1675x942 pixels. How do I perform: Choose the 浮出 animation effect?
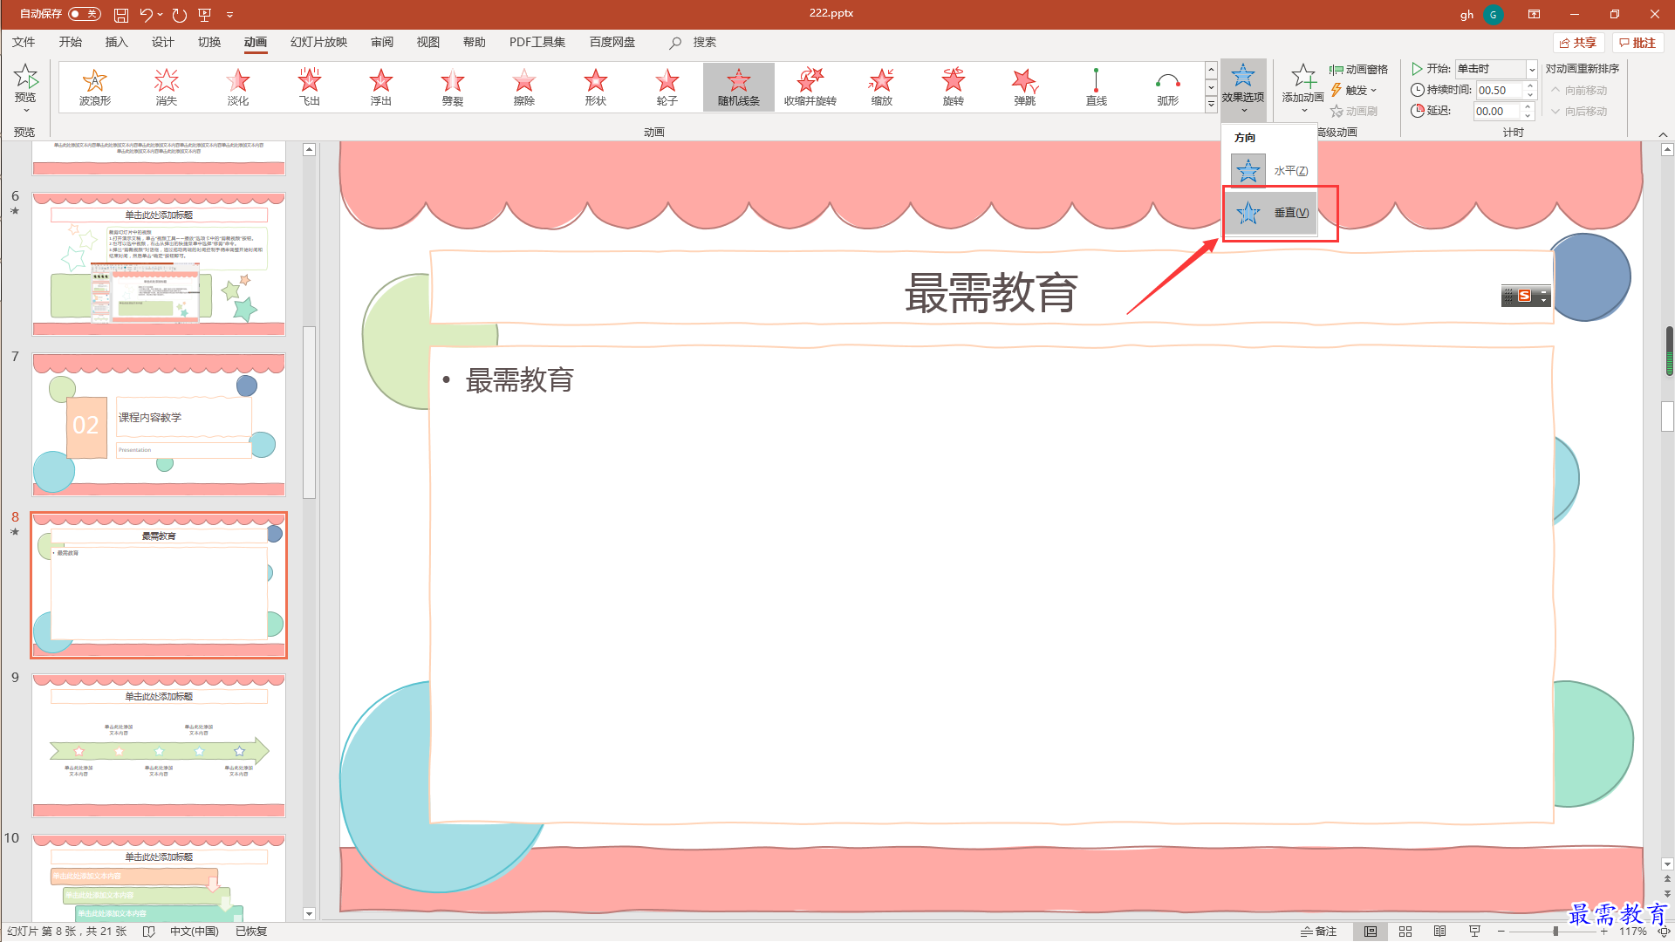point(381,87)
